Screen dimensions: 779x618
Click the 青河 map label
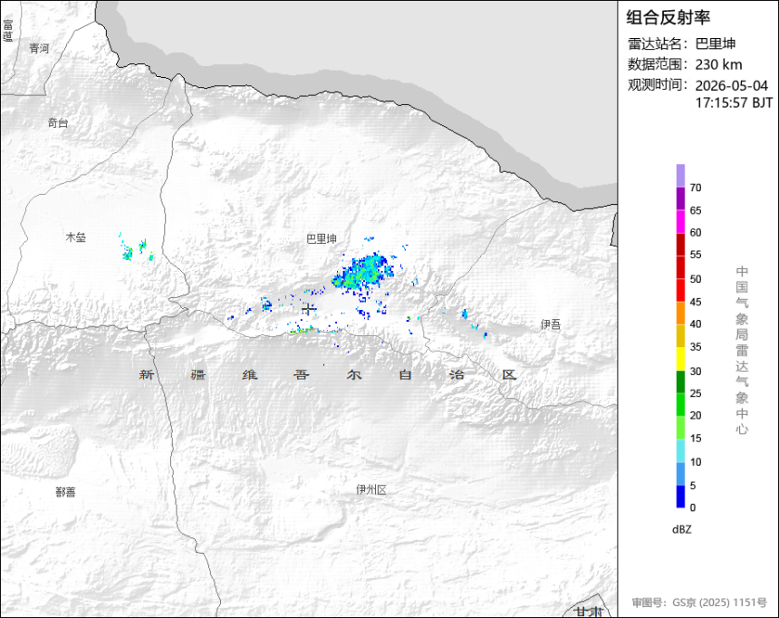click(39, 48)
